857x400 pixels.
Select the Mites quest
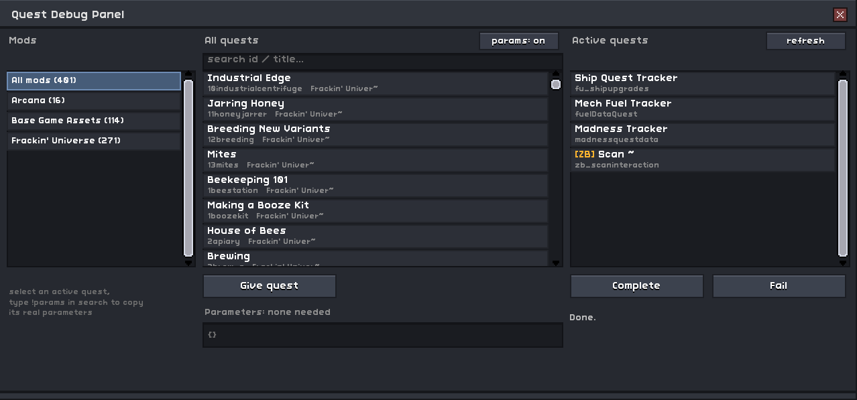[376, 159]
